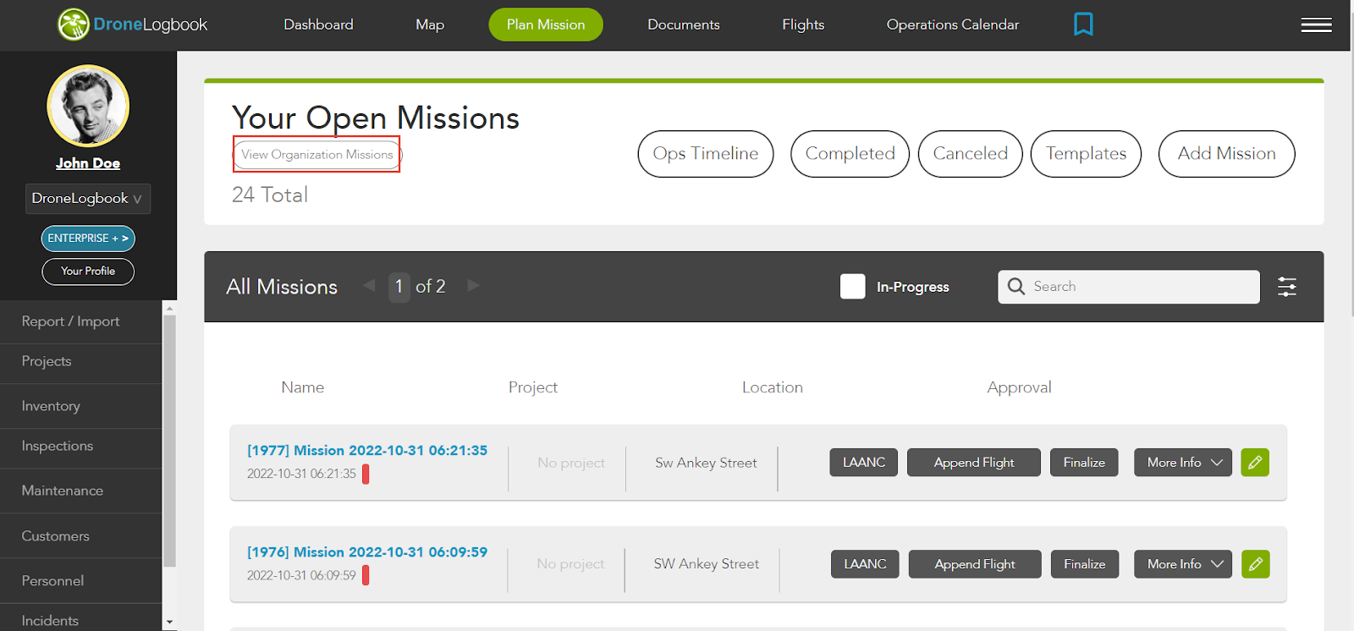Open Your Profile
Viewport: 1354px width, 631px height.
[x=88, y=272]
